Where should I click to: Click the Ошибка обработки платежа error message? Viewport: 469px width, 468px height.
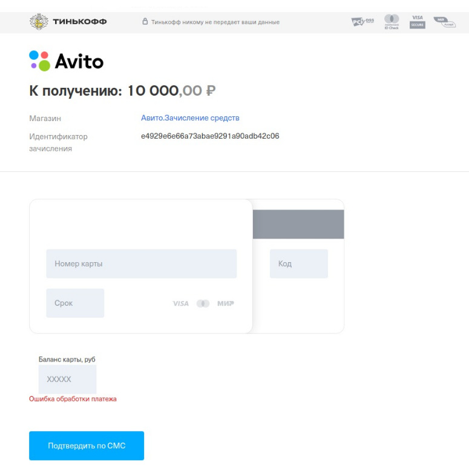73,399
